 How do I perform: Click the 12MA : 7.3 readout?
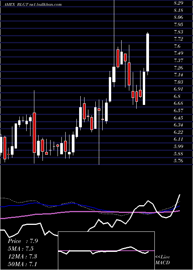pos(22,256)
